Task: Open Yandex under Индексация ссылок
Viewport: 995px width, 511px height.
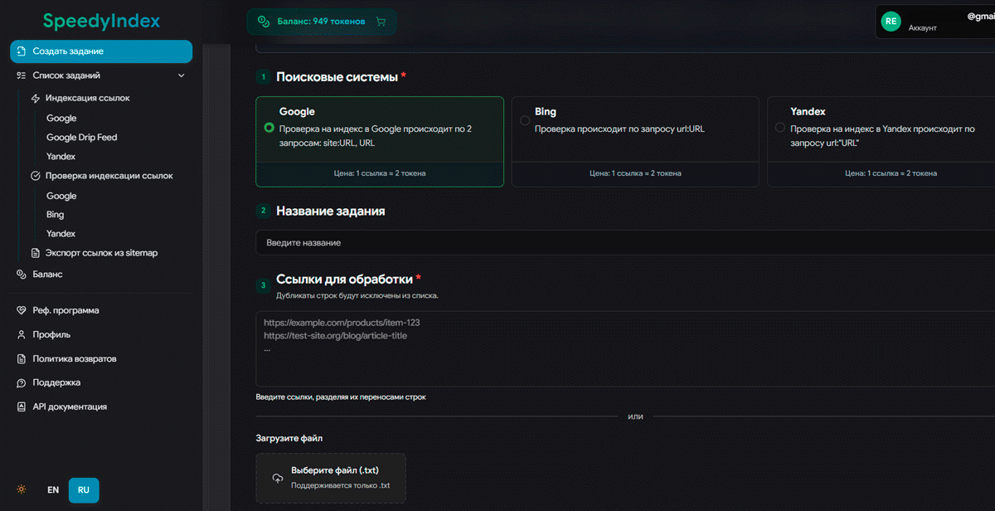Action: tap(61, 157)
